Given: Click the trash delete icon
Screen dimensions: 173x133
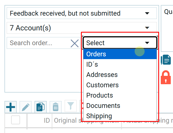Looking at the screenshot, I should pos(56,107).
